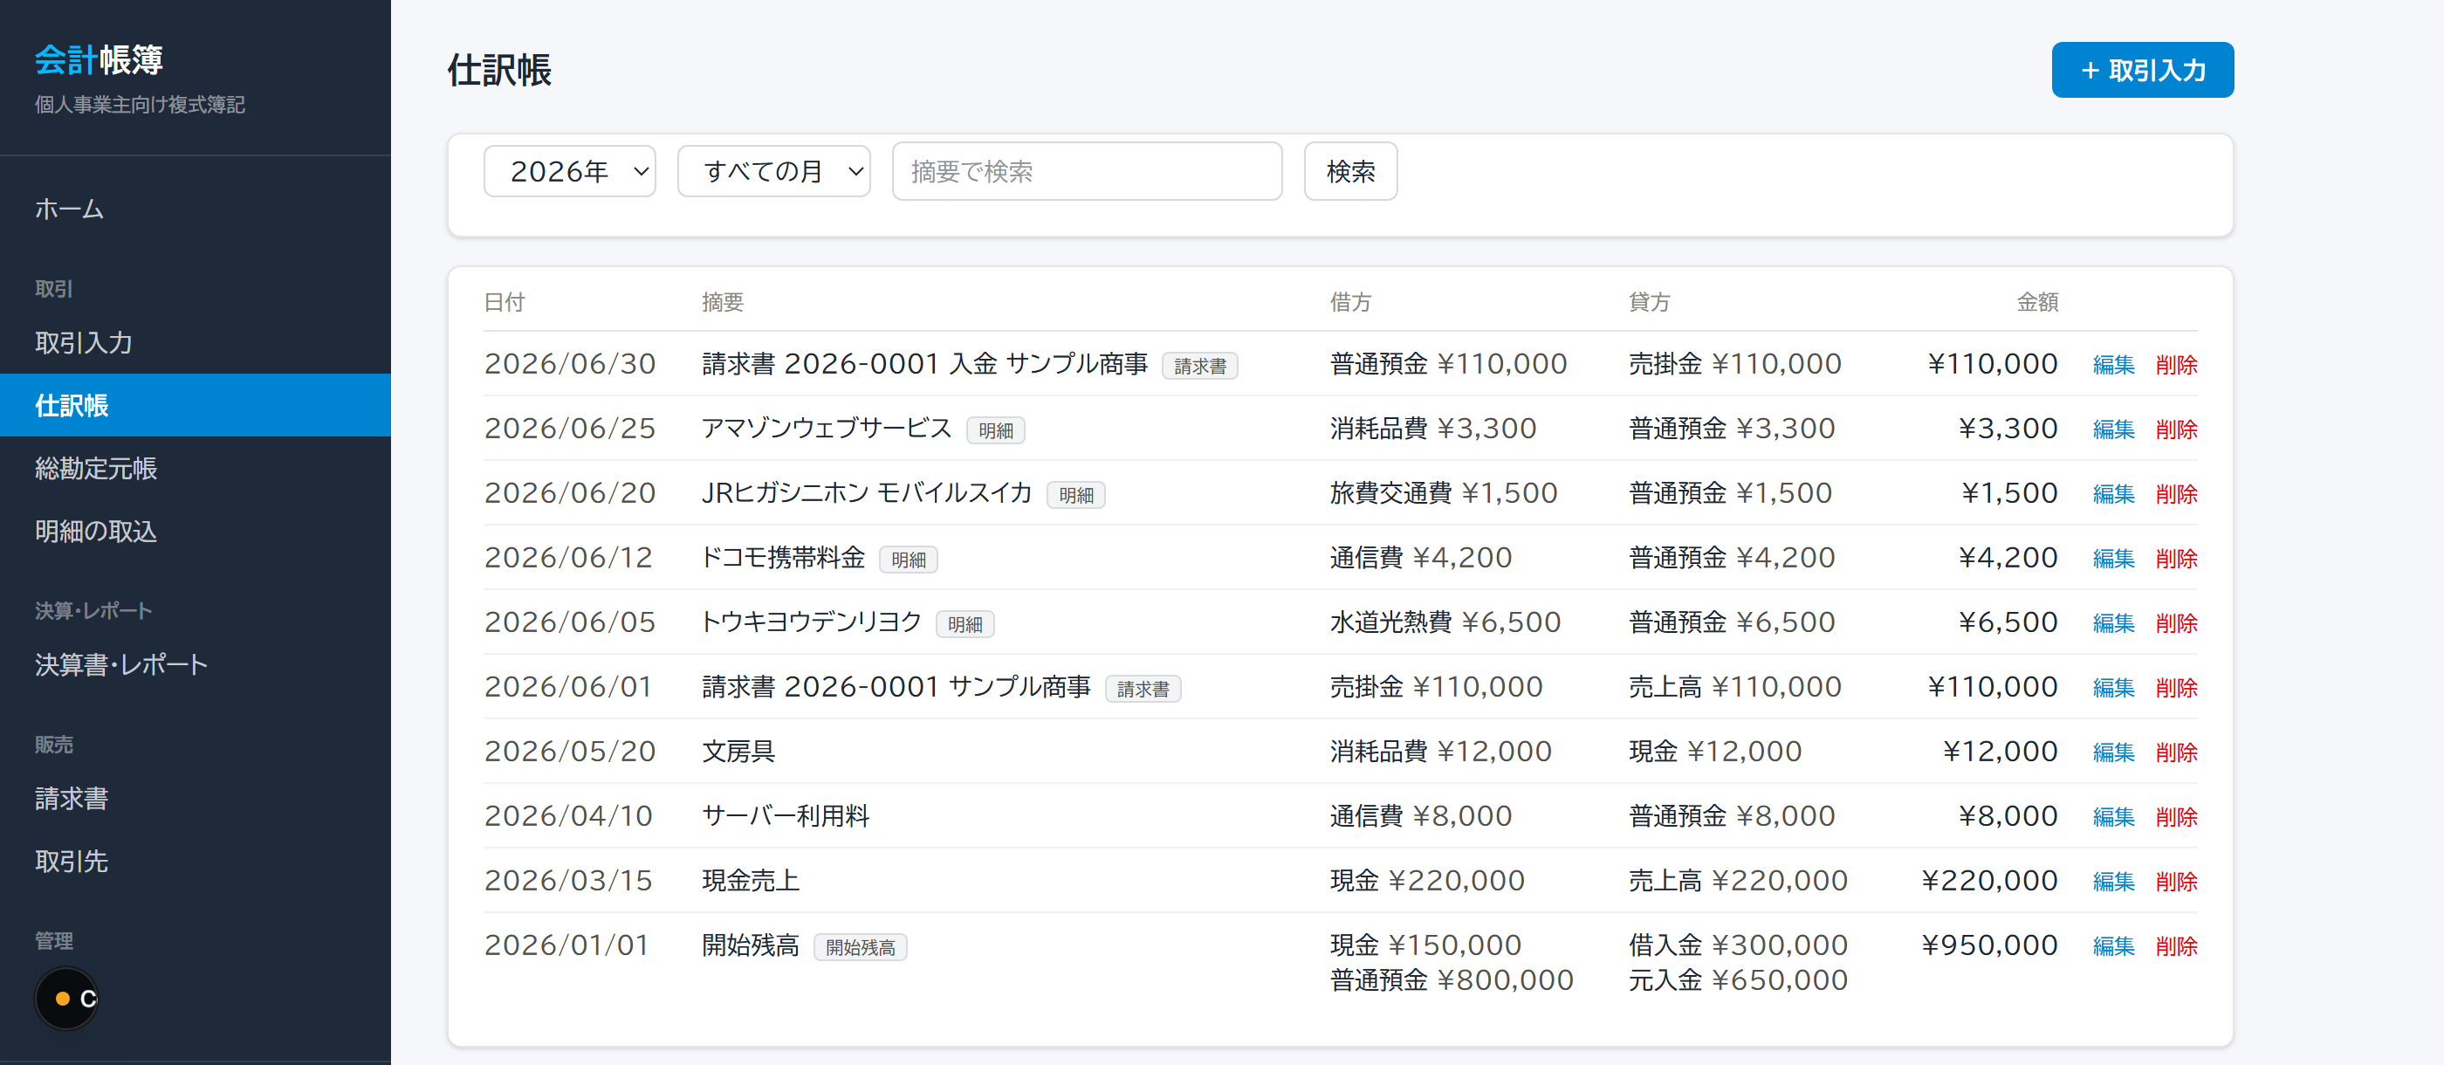Click the 検索 button
Screen dimensions: 2444x1065
pos(1350,171)
